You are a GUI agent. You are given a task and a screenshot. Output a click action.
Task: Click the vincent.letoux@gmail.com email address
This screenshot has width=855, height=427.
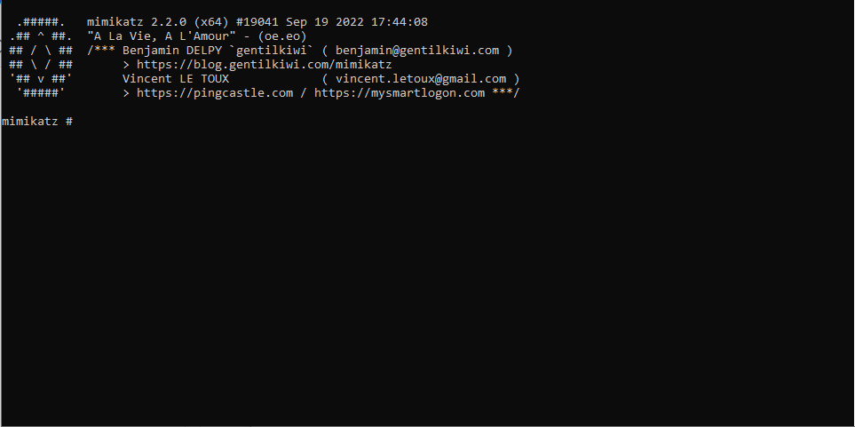[421, 79]
